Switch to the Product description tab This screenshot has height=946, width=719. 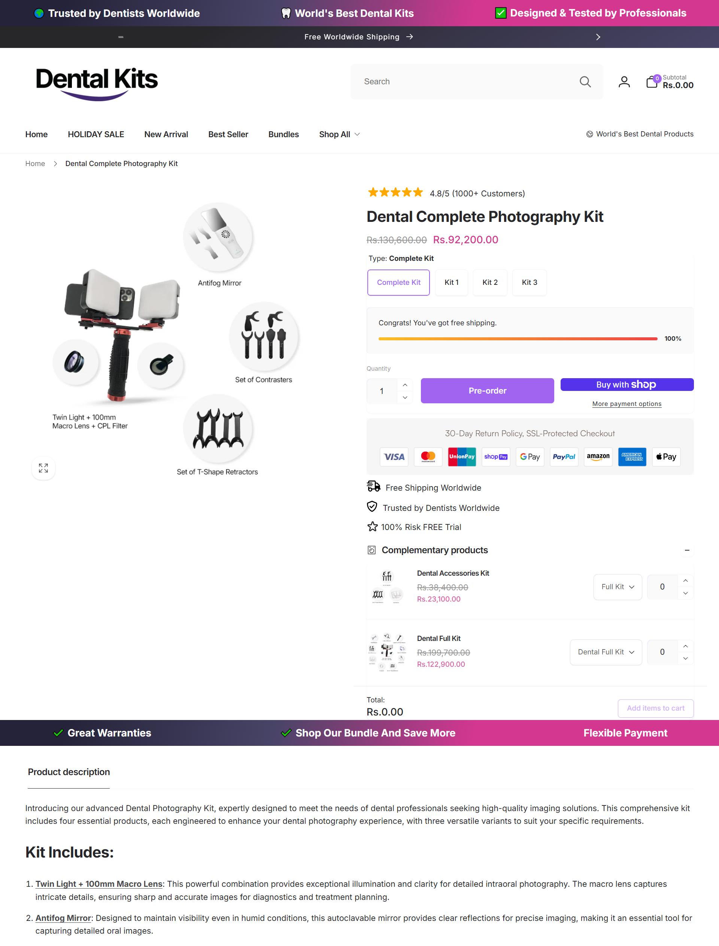[x=69, y=772]
